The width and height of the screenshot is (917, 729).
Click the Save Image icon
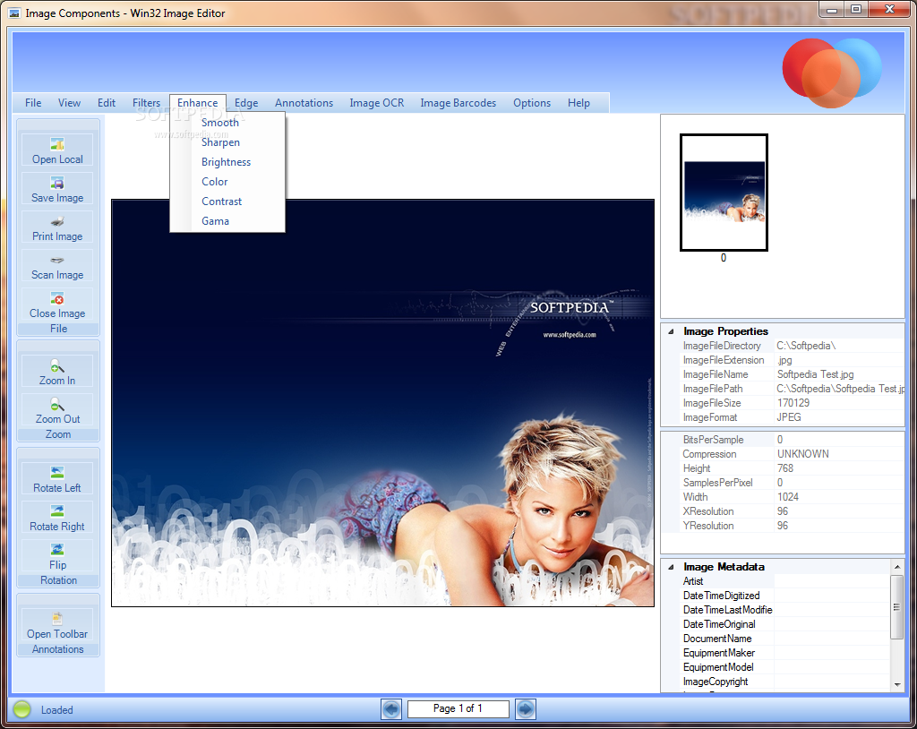pyautogui.click(x=57, y=183)
